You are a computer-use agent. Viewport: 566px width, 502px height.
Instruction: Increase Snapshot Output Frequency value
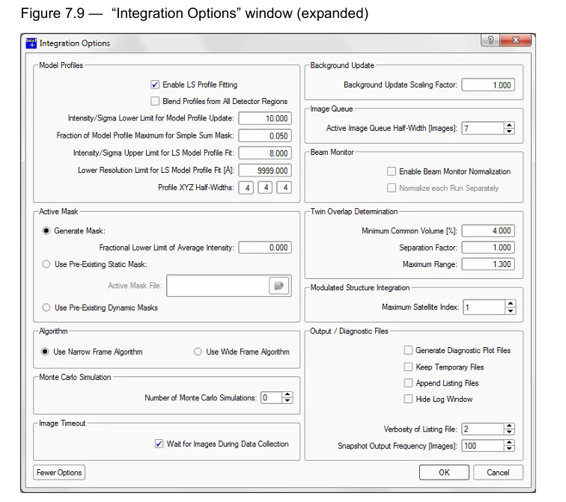click(510, 442)
